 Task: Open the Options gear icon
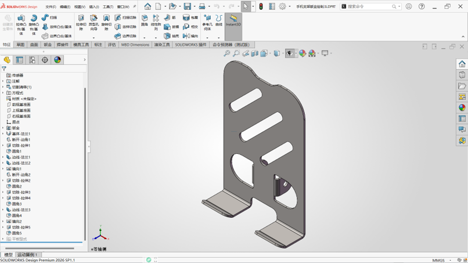pos(282,6)
